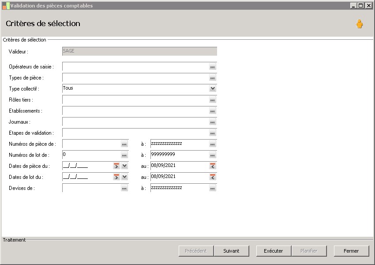
Task: Open the Etapes de validation lookup button
Action: (x=212, y=133)
